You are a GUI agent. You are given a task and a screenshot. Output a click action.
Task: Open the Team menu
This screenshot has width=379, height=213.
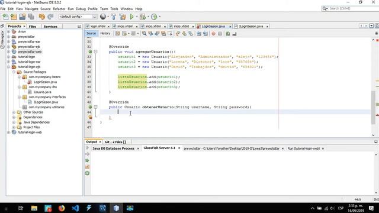click(x=104, y=9)
